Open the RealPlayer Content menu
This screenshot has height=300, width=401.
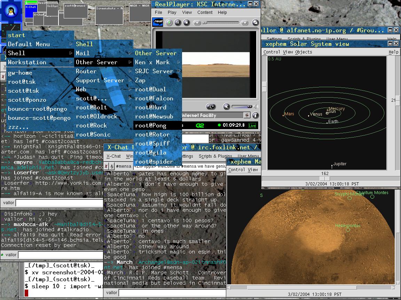205,12
